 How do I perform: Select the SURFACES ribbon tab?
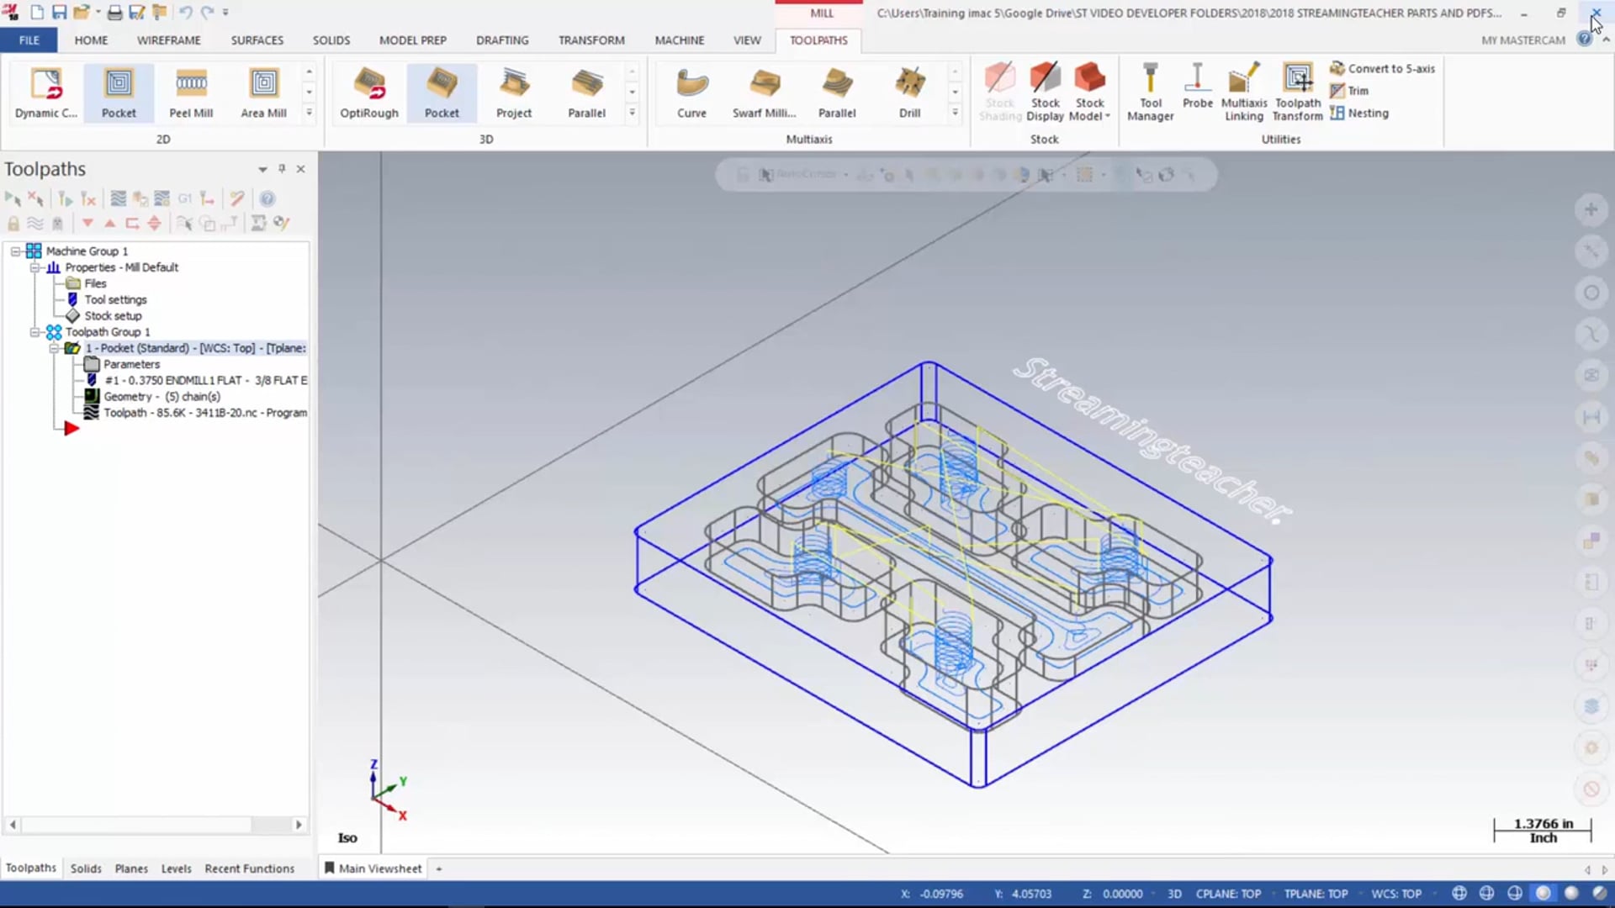pos(257,40)
